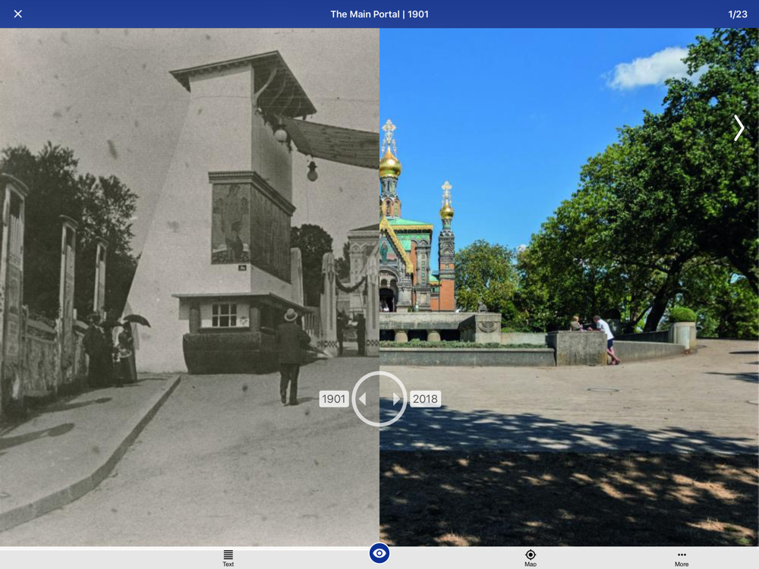Open the Map tab

pos(531,558)
